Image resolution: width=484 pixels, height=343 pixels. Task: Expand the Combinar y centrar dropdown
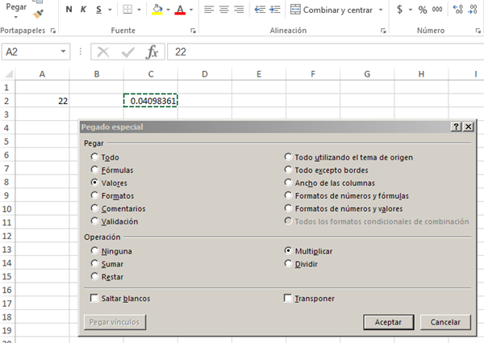pos(382,10)
